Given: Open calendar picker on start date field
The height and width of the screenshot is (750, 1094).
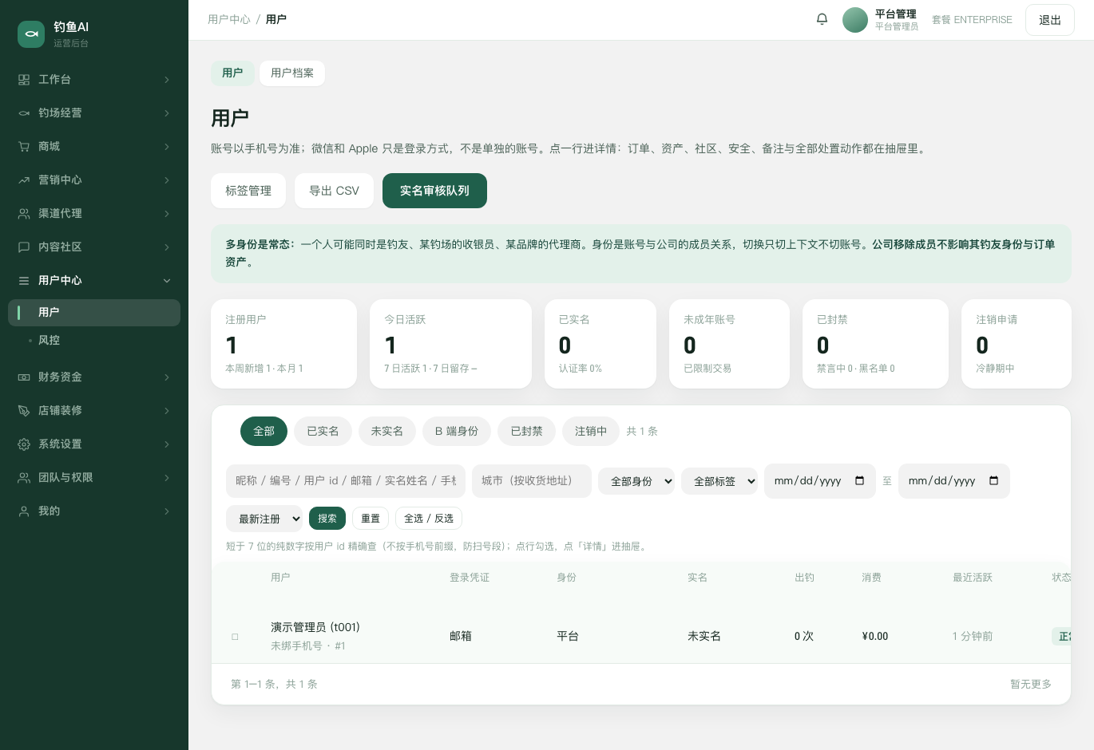Looking at the screenshot, I should coord(859,481).
